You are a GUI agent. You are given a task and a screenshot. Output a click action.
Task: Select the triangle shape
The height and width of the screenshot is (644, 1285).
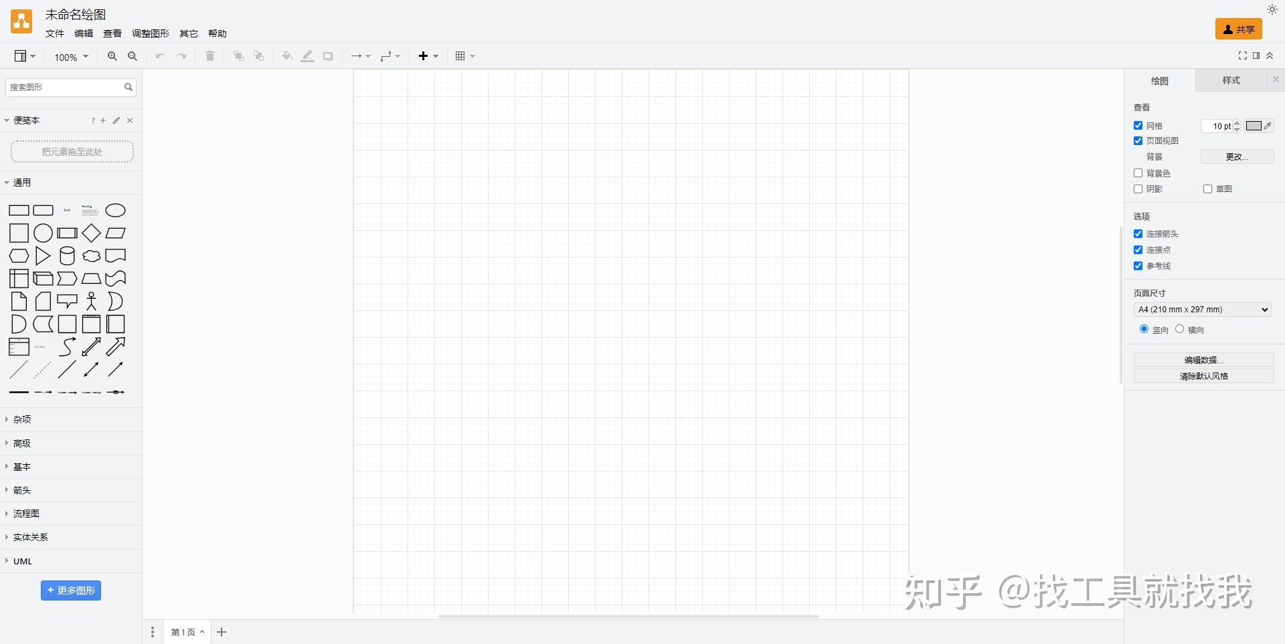coord(43,256)
